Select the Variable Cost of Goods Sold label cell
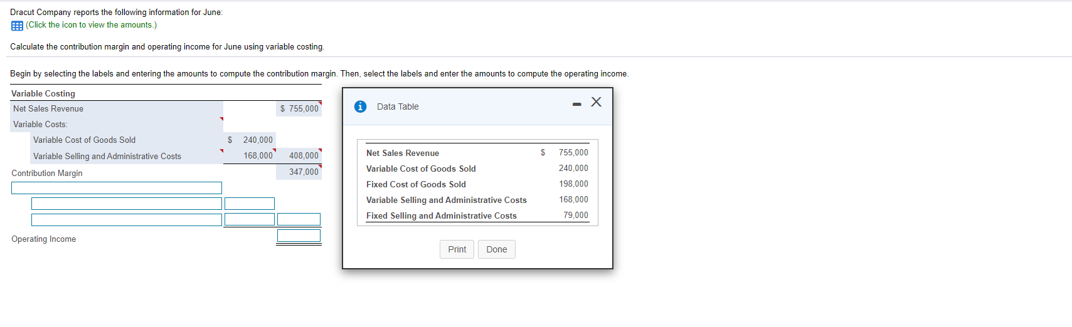The width and height of the screenshot is (1072, 327). point(127,140)
